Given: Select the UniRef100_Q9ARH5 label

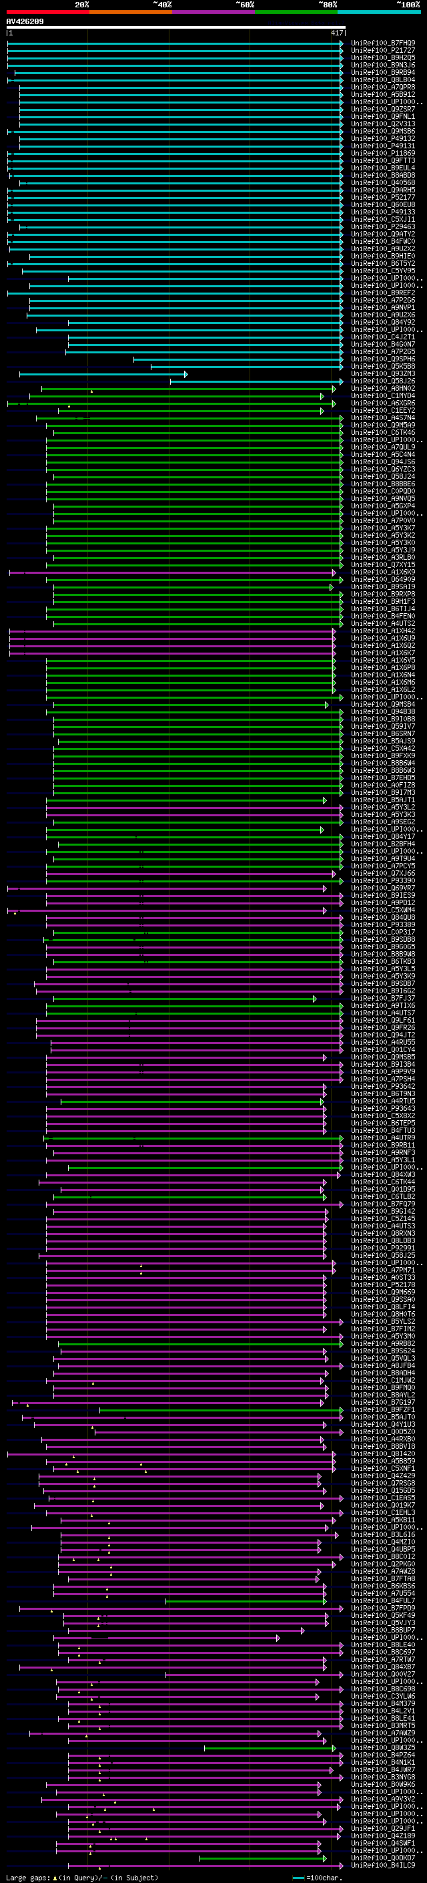Looking at the screenshot, I should (x=383, y=190).
